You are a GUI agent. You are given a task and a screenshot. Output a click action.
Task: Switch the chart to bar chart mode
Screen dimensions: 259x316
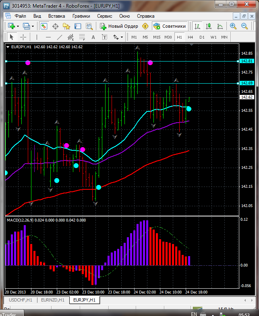(x=197, y=26)
